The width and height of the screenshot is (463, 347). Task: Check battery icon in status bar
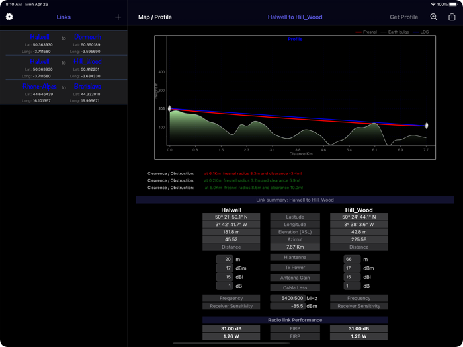coord(453,5)
